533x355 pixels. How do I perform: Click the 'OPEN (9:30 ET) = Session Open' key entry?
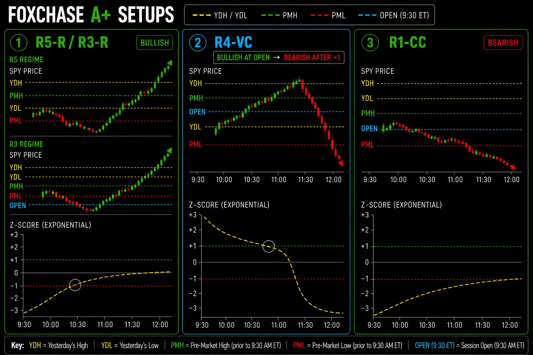469,345
